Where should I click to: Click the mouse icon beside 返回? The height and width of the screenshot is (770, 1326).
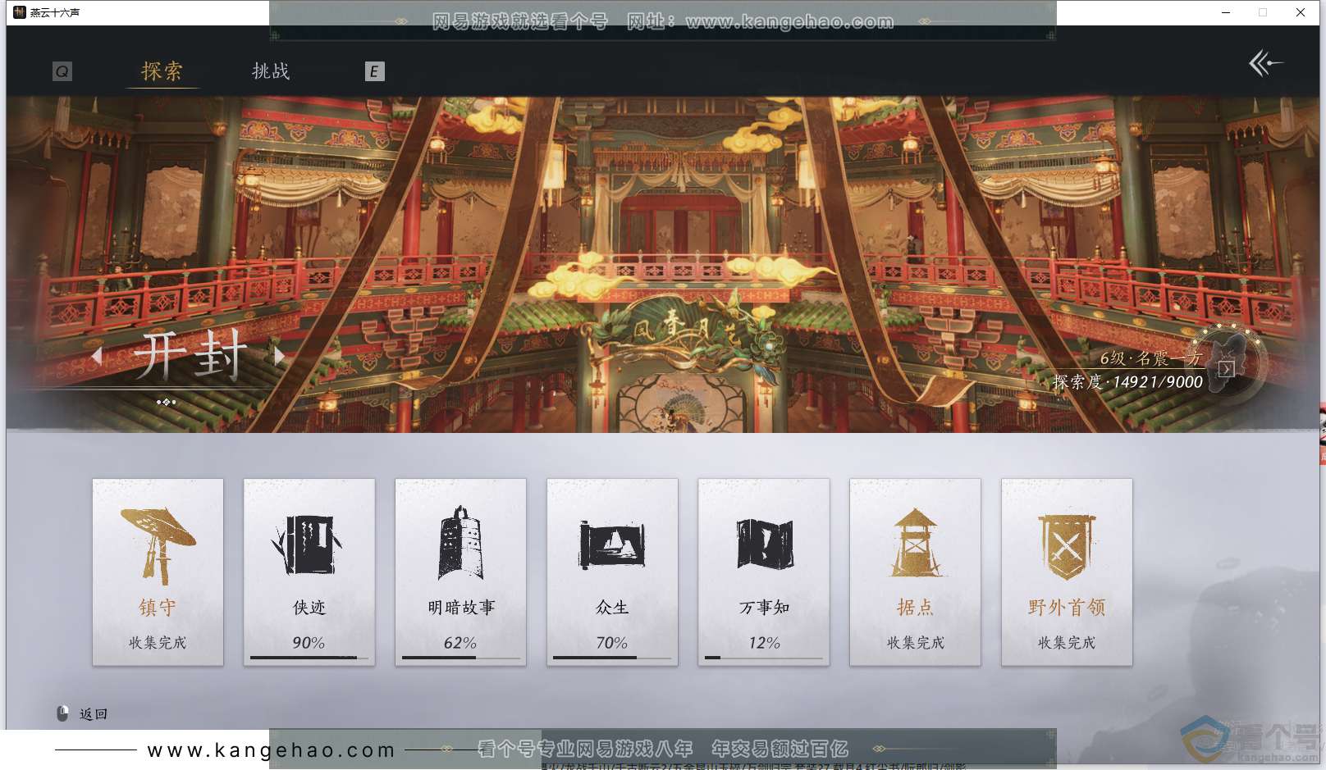point(62,713)
